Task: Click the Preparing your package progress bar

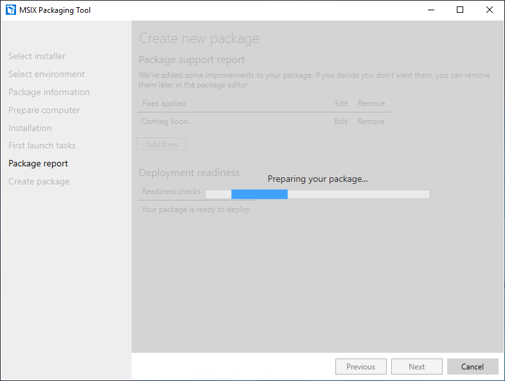Action: pos(317,194)
